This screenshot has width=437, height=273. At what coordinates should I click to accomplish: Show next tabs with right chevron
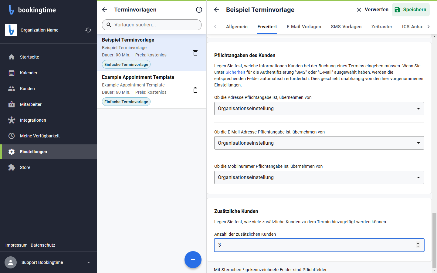coord(429,27)
